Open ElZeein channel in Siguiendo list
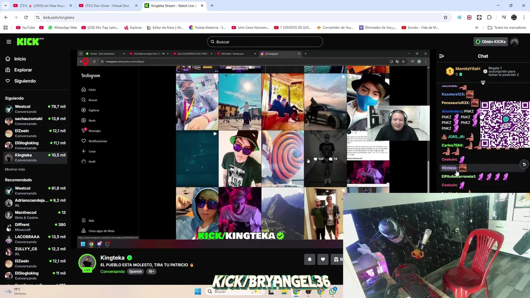The width and height of the screenshot is (530, 298). (35, 133)
